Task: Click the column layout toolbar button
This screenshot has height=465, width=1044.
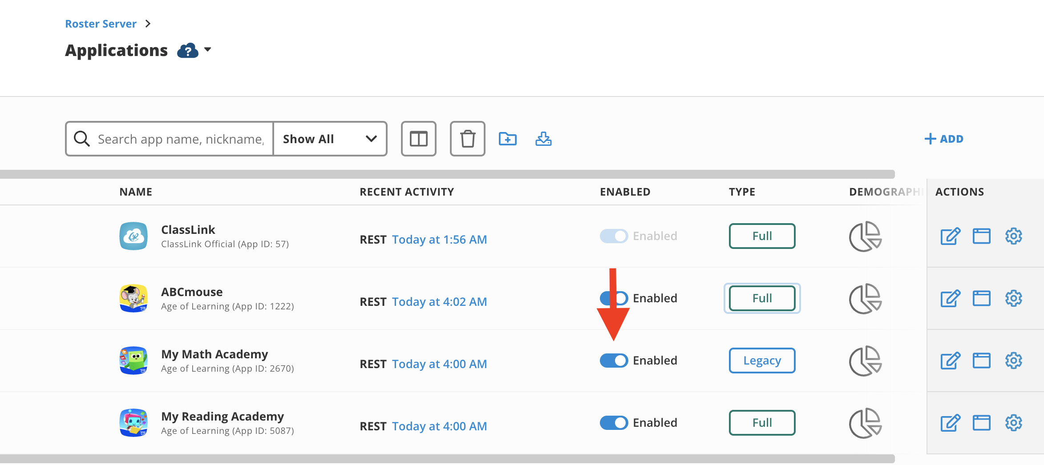Action: click(418, 139)
